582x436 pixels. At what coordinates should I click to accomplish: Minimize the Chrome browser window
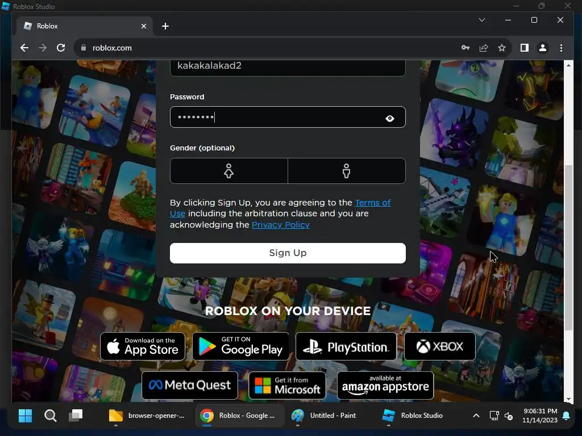(508, 20)
